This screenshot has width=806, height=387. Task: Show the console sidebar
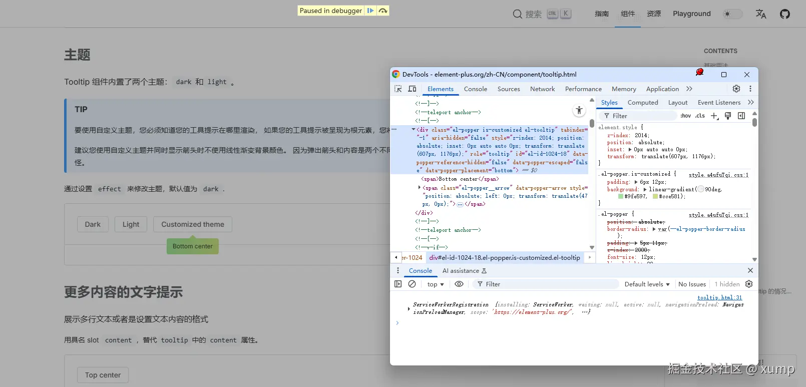pyautogui.click(x=398, y=284)
